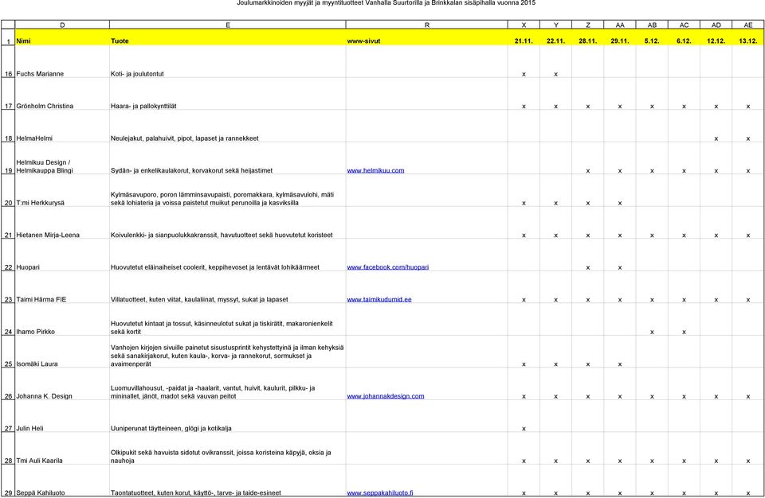This screenshot has width=765, height=498.
Task: Click the 'Taimi Härma FIE' name cell
Action: [x=62, y=287]
